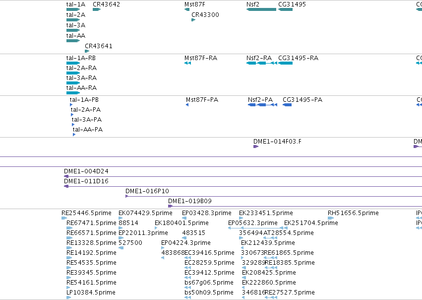Viewport: 422px width, 300px height.
Task: Select the EC28259.5prime EST label
Action: pos(209,263)
